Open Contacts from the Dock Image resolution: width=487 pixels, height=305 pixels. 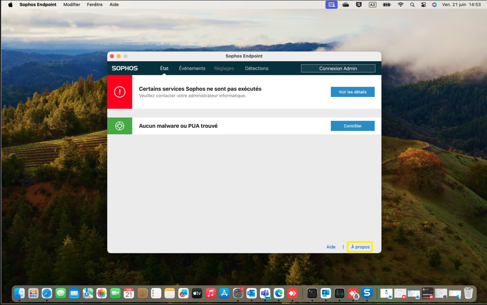(x=143, y=293)
